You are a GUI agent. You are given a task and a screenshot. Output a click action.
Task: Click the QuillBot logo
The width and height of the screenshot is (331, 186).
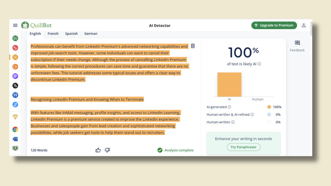pyautogui.click(x=36, y=25)
